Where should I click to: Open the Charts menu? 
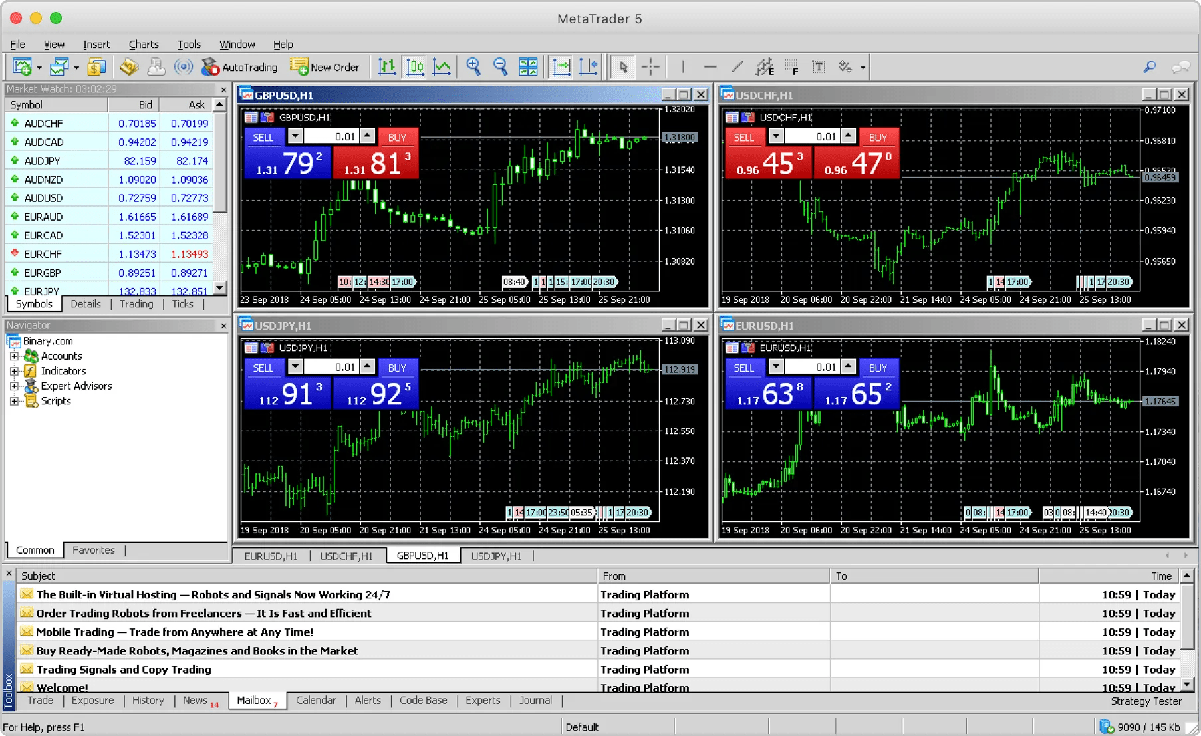point(144,44)
